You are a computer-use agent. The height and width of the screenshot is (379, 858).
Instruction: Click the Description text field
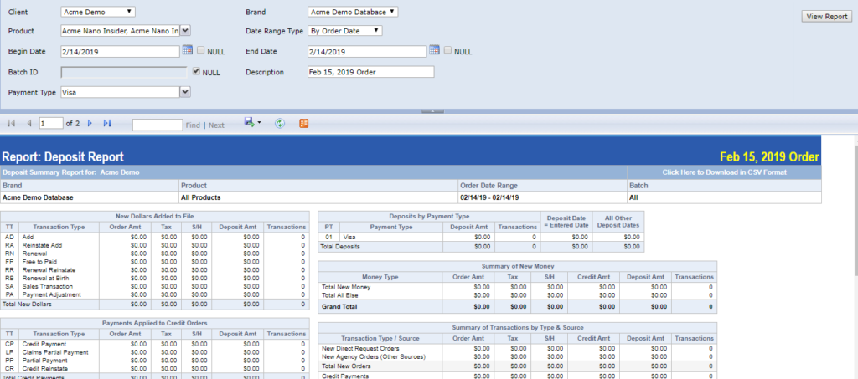pos(370,72)
